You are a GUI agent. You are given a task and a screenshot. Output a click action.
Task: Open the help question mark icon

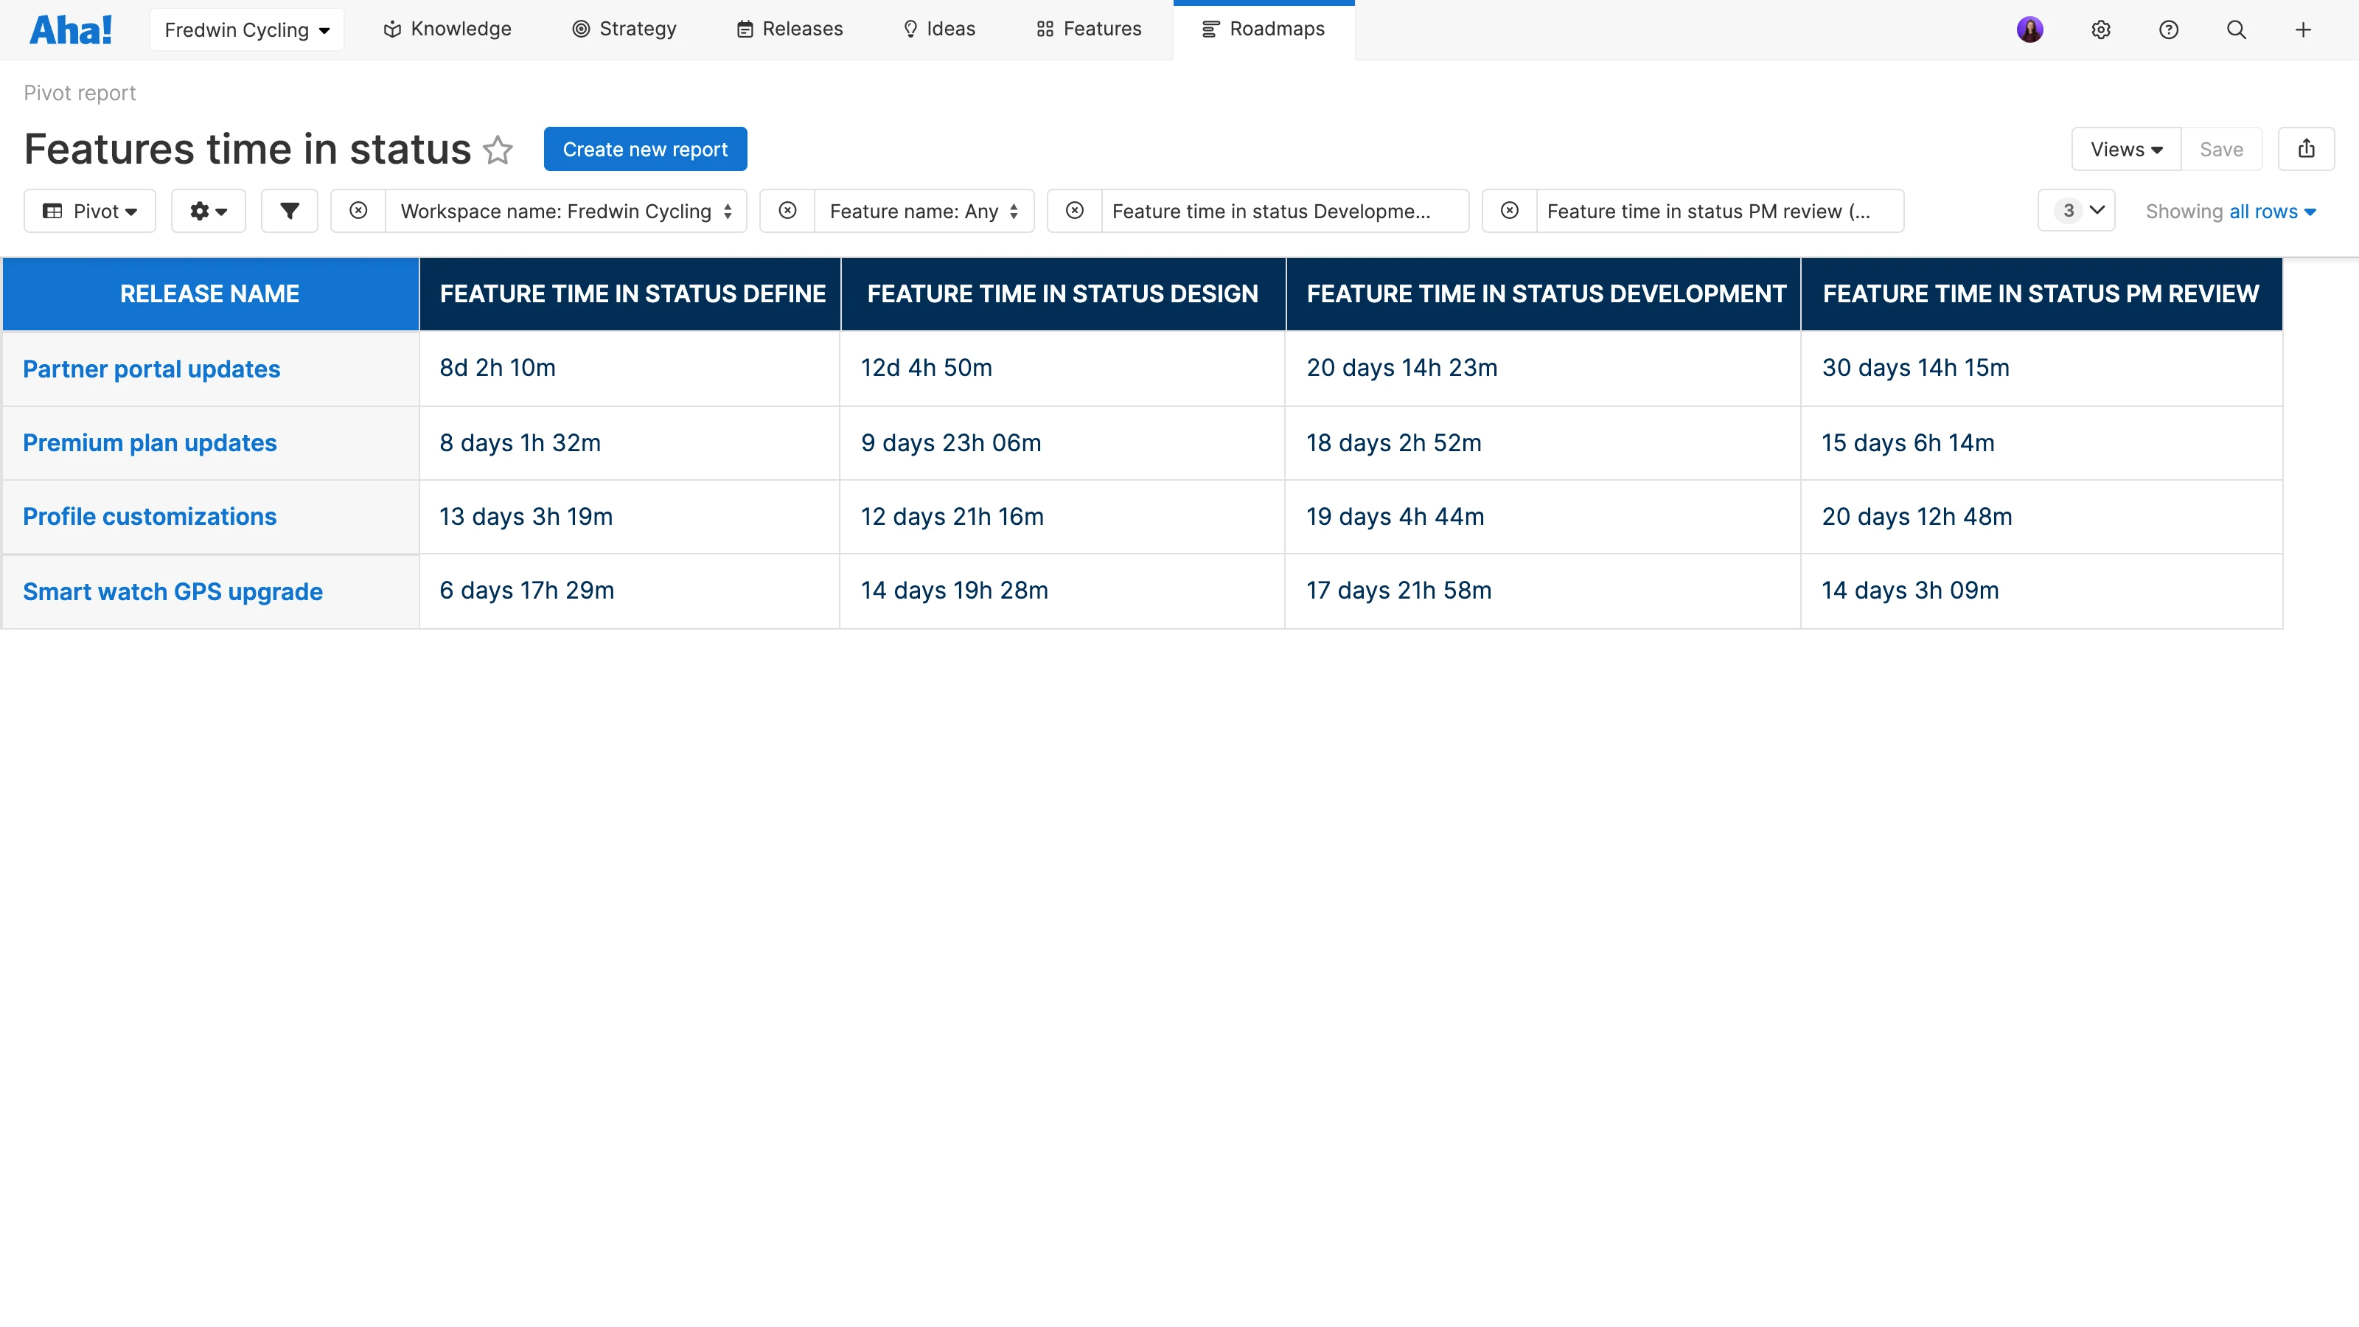[2167, 29]
